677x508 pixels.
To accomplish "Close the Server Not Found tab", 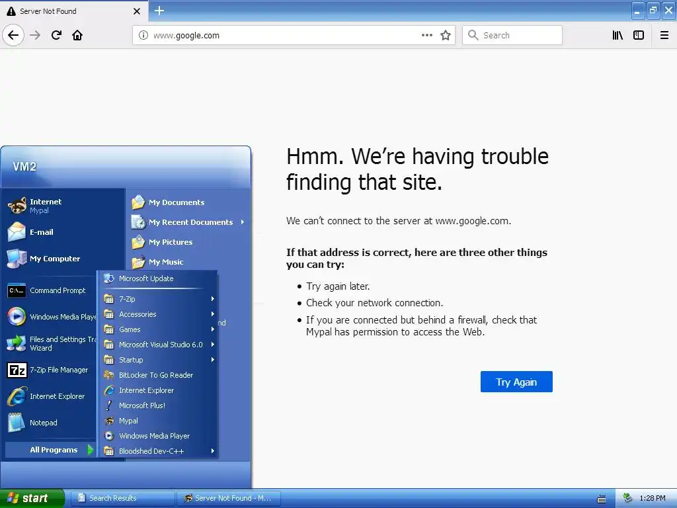I will coord(137,11).
